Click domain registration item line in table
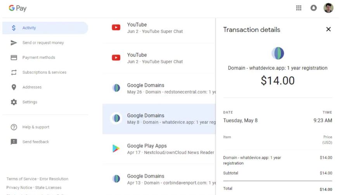 point(252,160)
